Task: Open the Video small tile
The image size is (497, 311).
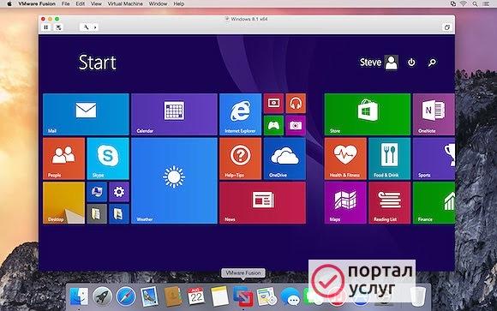Action: 273,103
